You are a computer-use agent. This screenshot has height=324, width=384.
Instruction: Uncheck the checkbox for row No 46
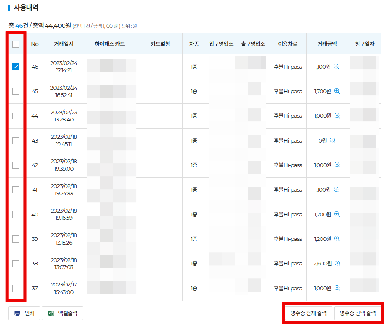click(16, 67)
